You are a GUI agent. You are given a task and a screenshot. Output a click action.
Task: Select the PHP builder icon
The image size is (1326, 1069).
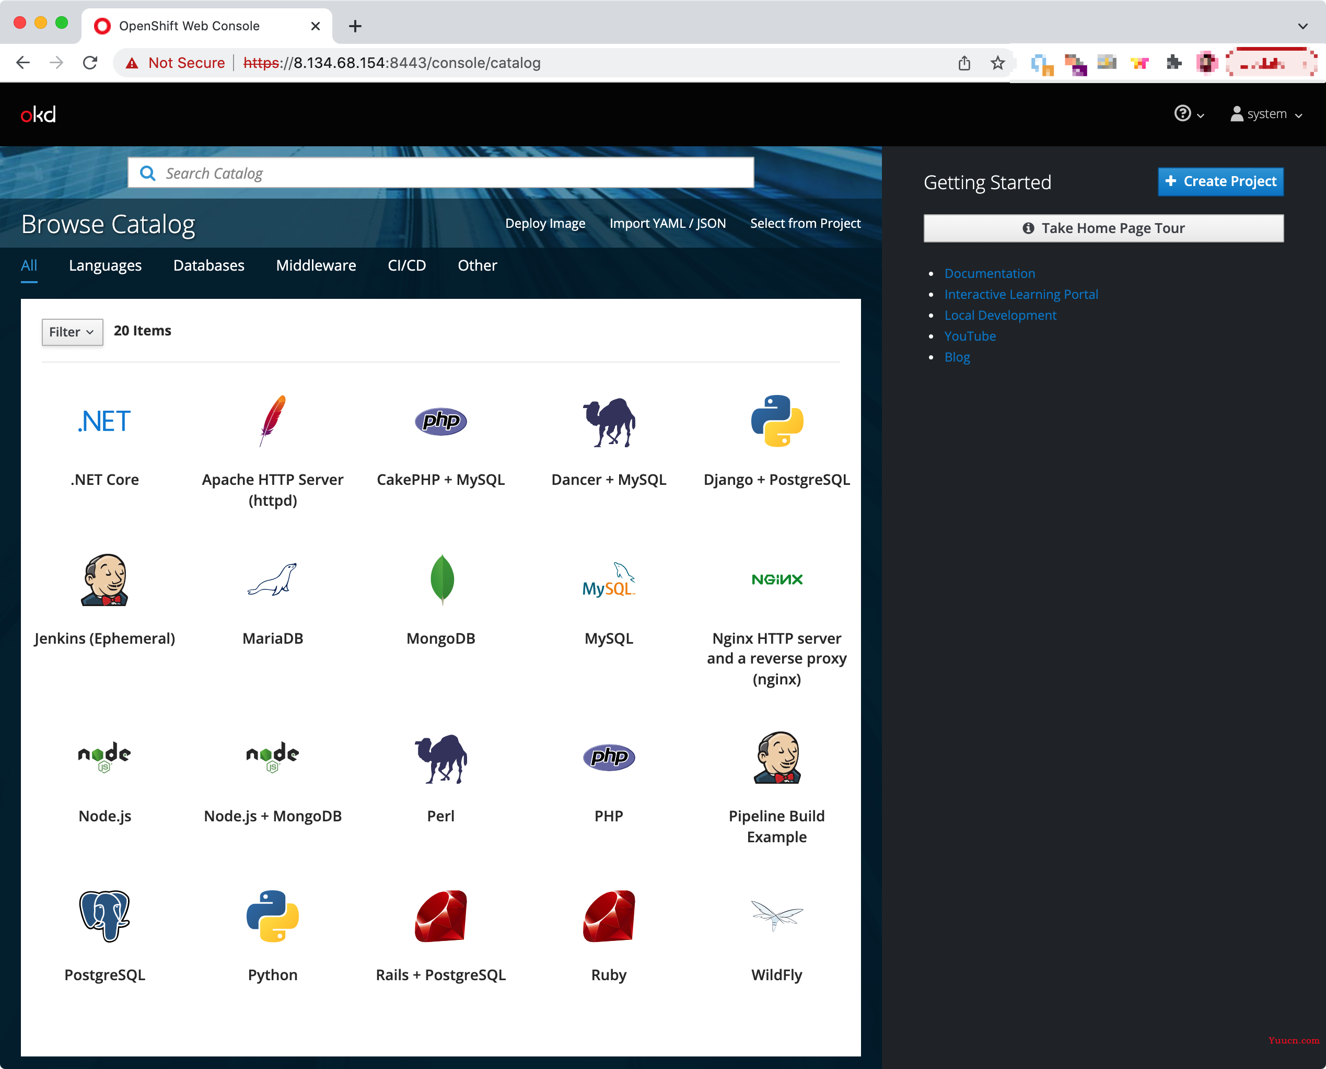tap(609, 757)
